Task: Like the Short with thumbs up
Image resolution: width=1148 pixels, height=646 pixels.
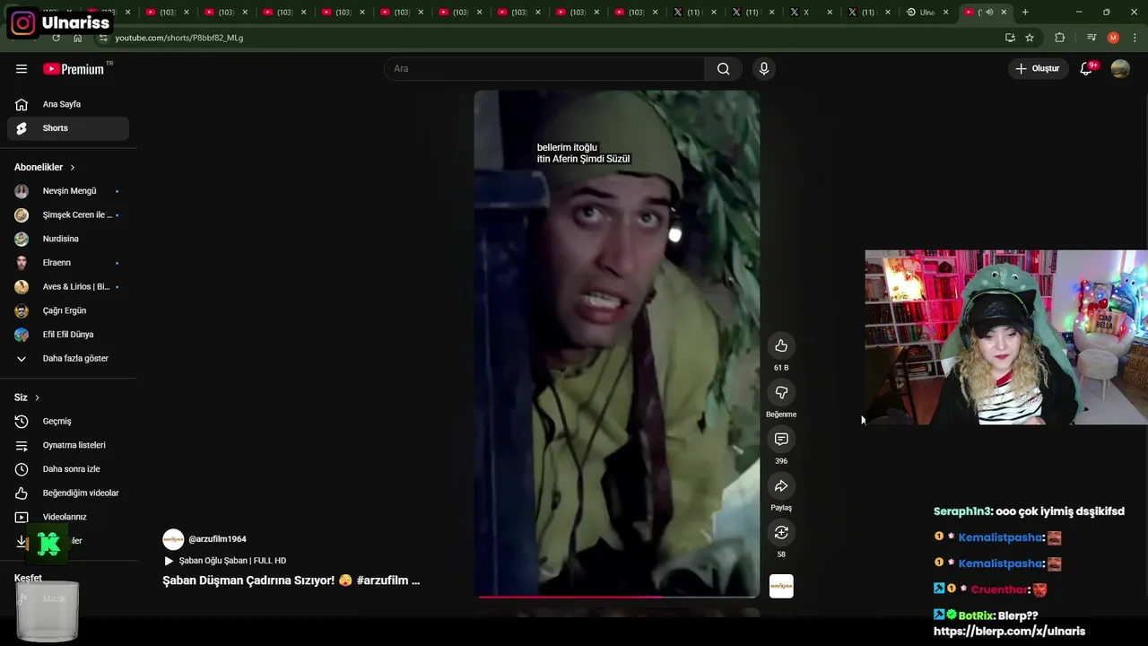Action: coord(781,346)
